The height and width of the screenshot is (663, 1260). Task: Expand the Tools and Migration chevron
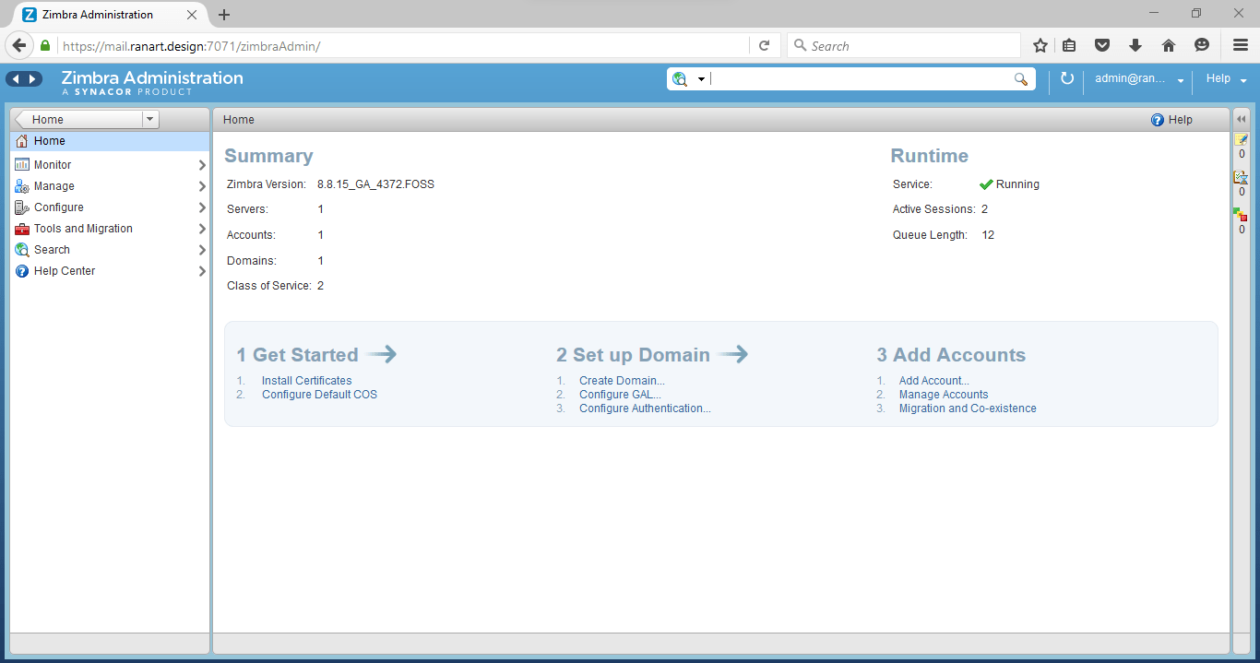[x=202, y=229]
